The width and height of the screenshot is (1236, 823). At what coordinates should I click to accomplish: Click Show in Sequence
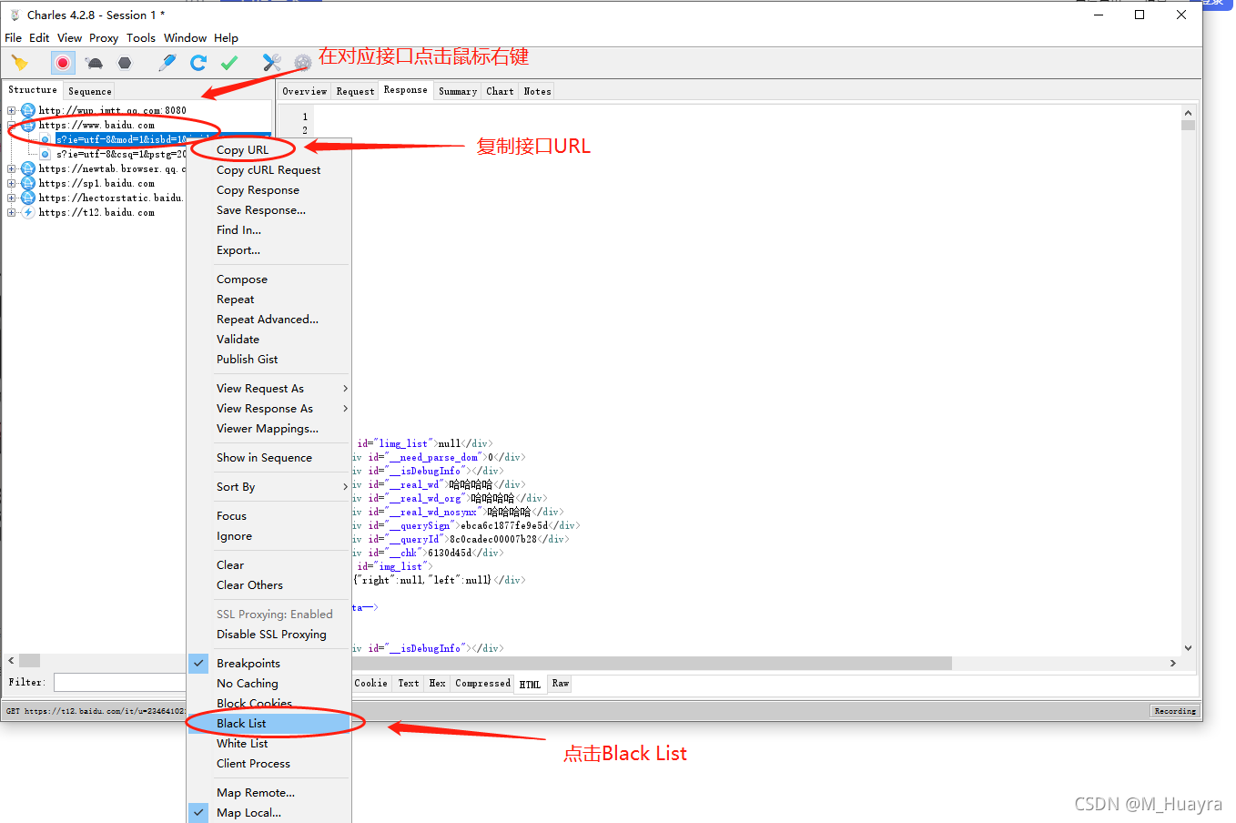(268, 458)
